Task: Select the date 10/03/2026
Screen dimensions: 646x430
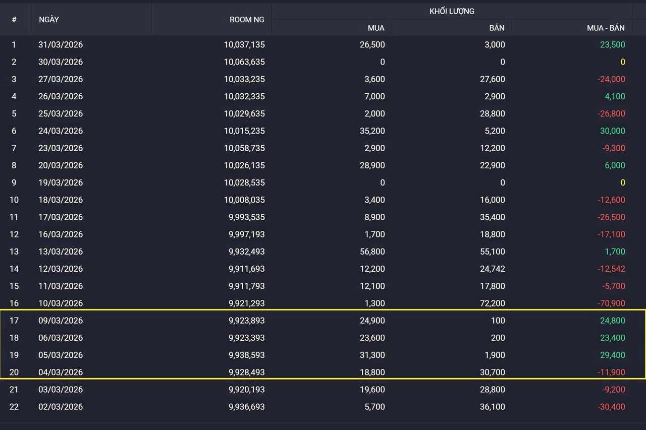Action: (x=61, y=303)
